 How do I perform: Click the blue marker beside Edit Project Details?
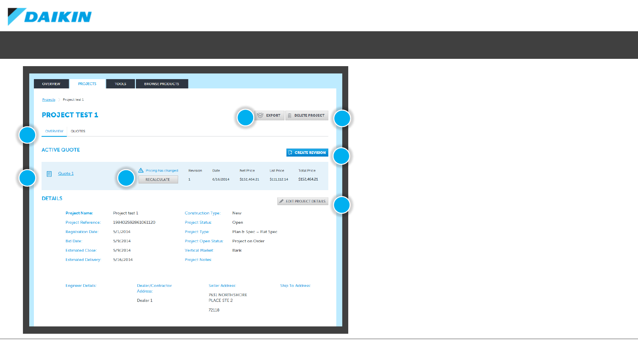tap(342, 205)
